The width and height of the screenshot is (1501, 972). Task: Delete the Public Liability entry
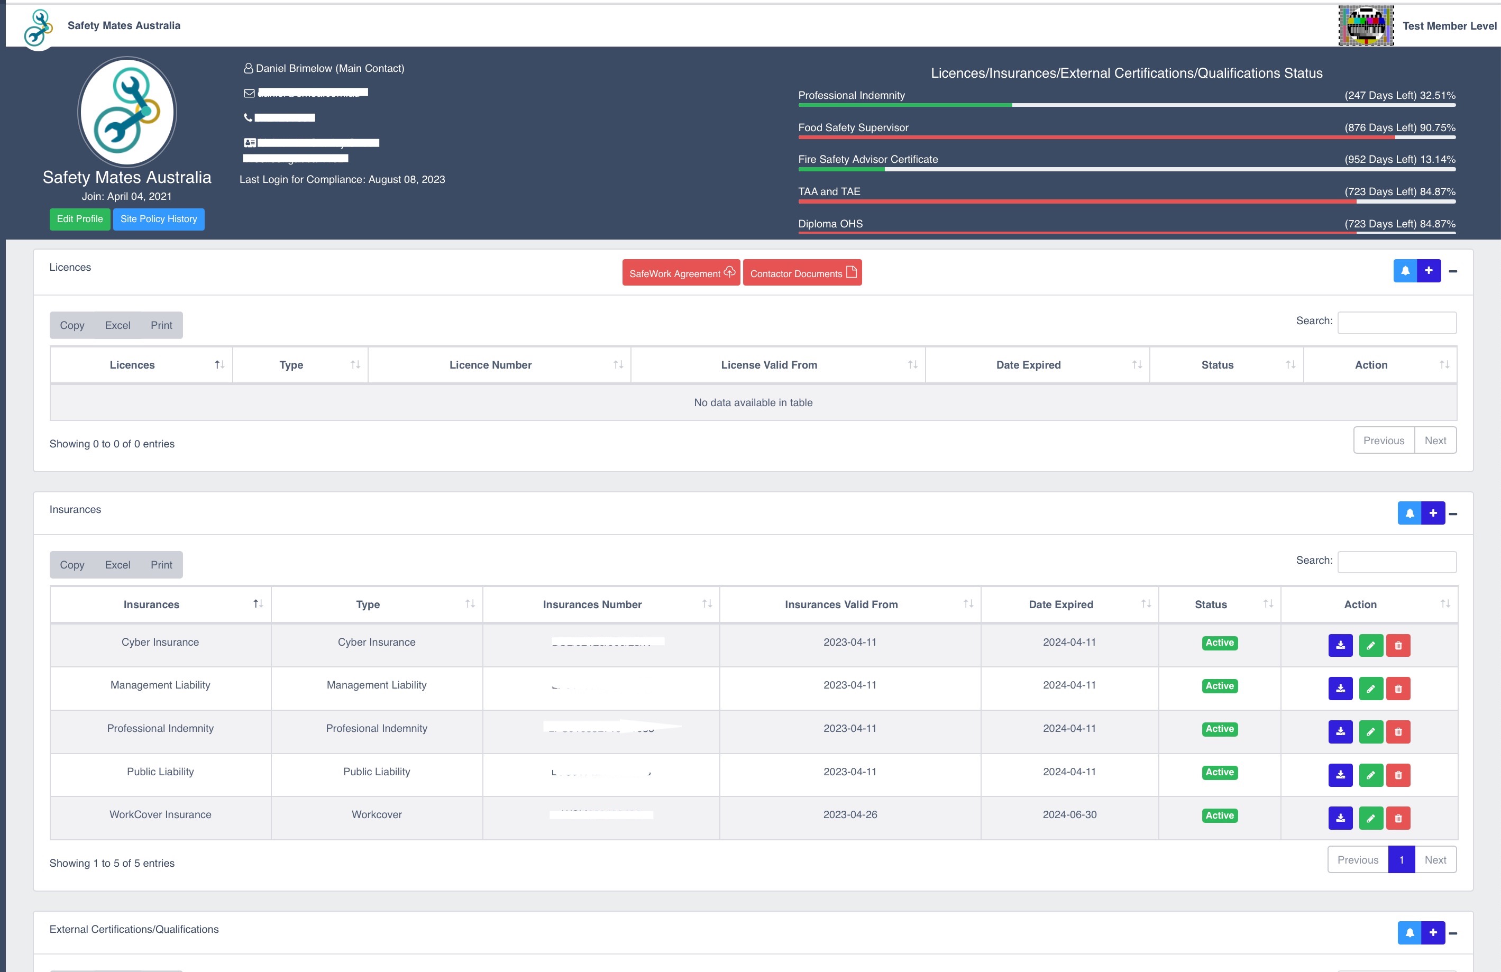coord(1398,775)
